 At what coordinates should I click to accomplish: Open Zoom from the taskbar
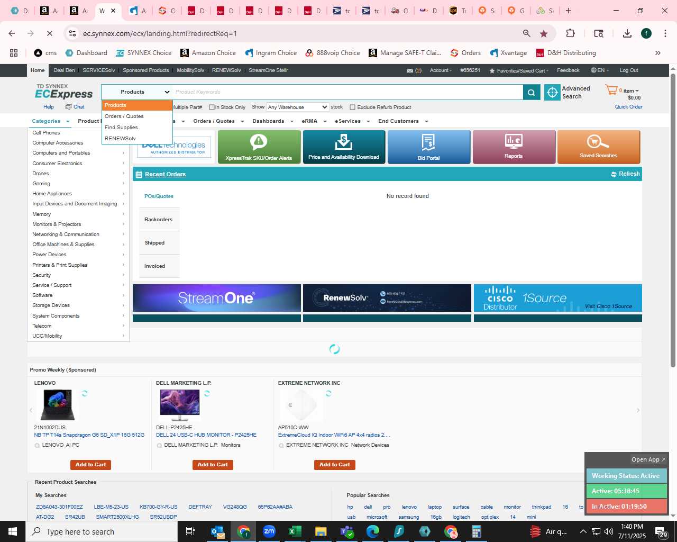click(x=269, y=531)
